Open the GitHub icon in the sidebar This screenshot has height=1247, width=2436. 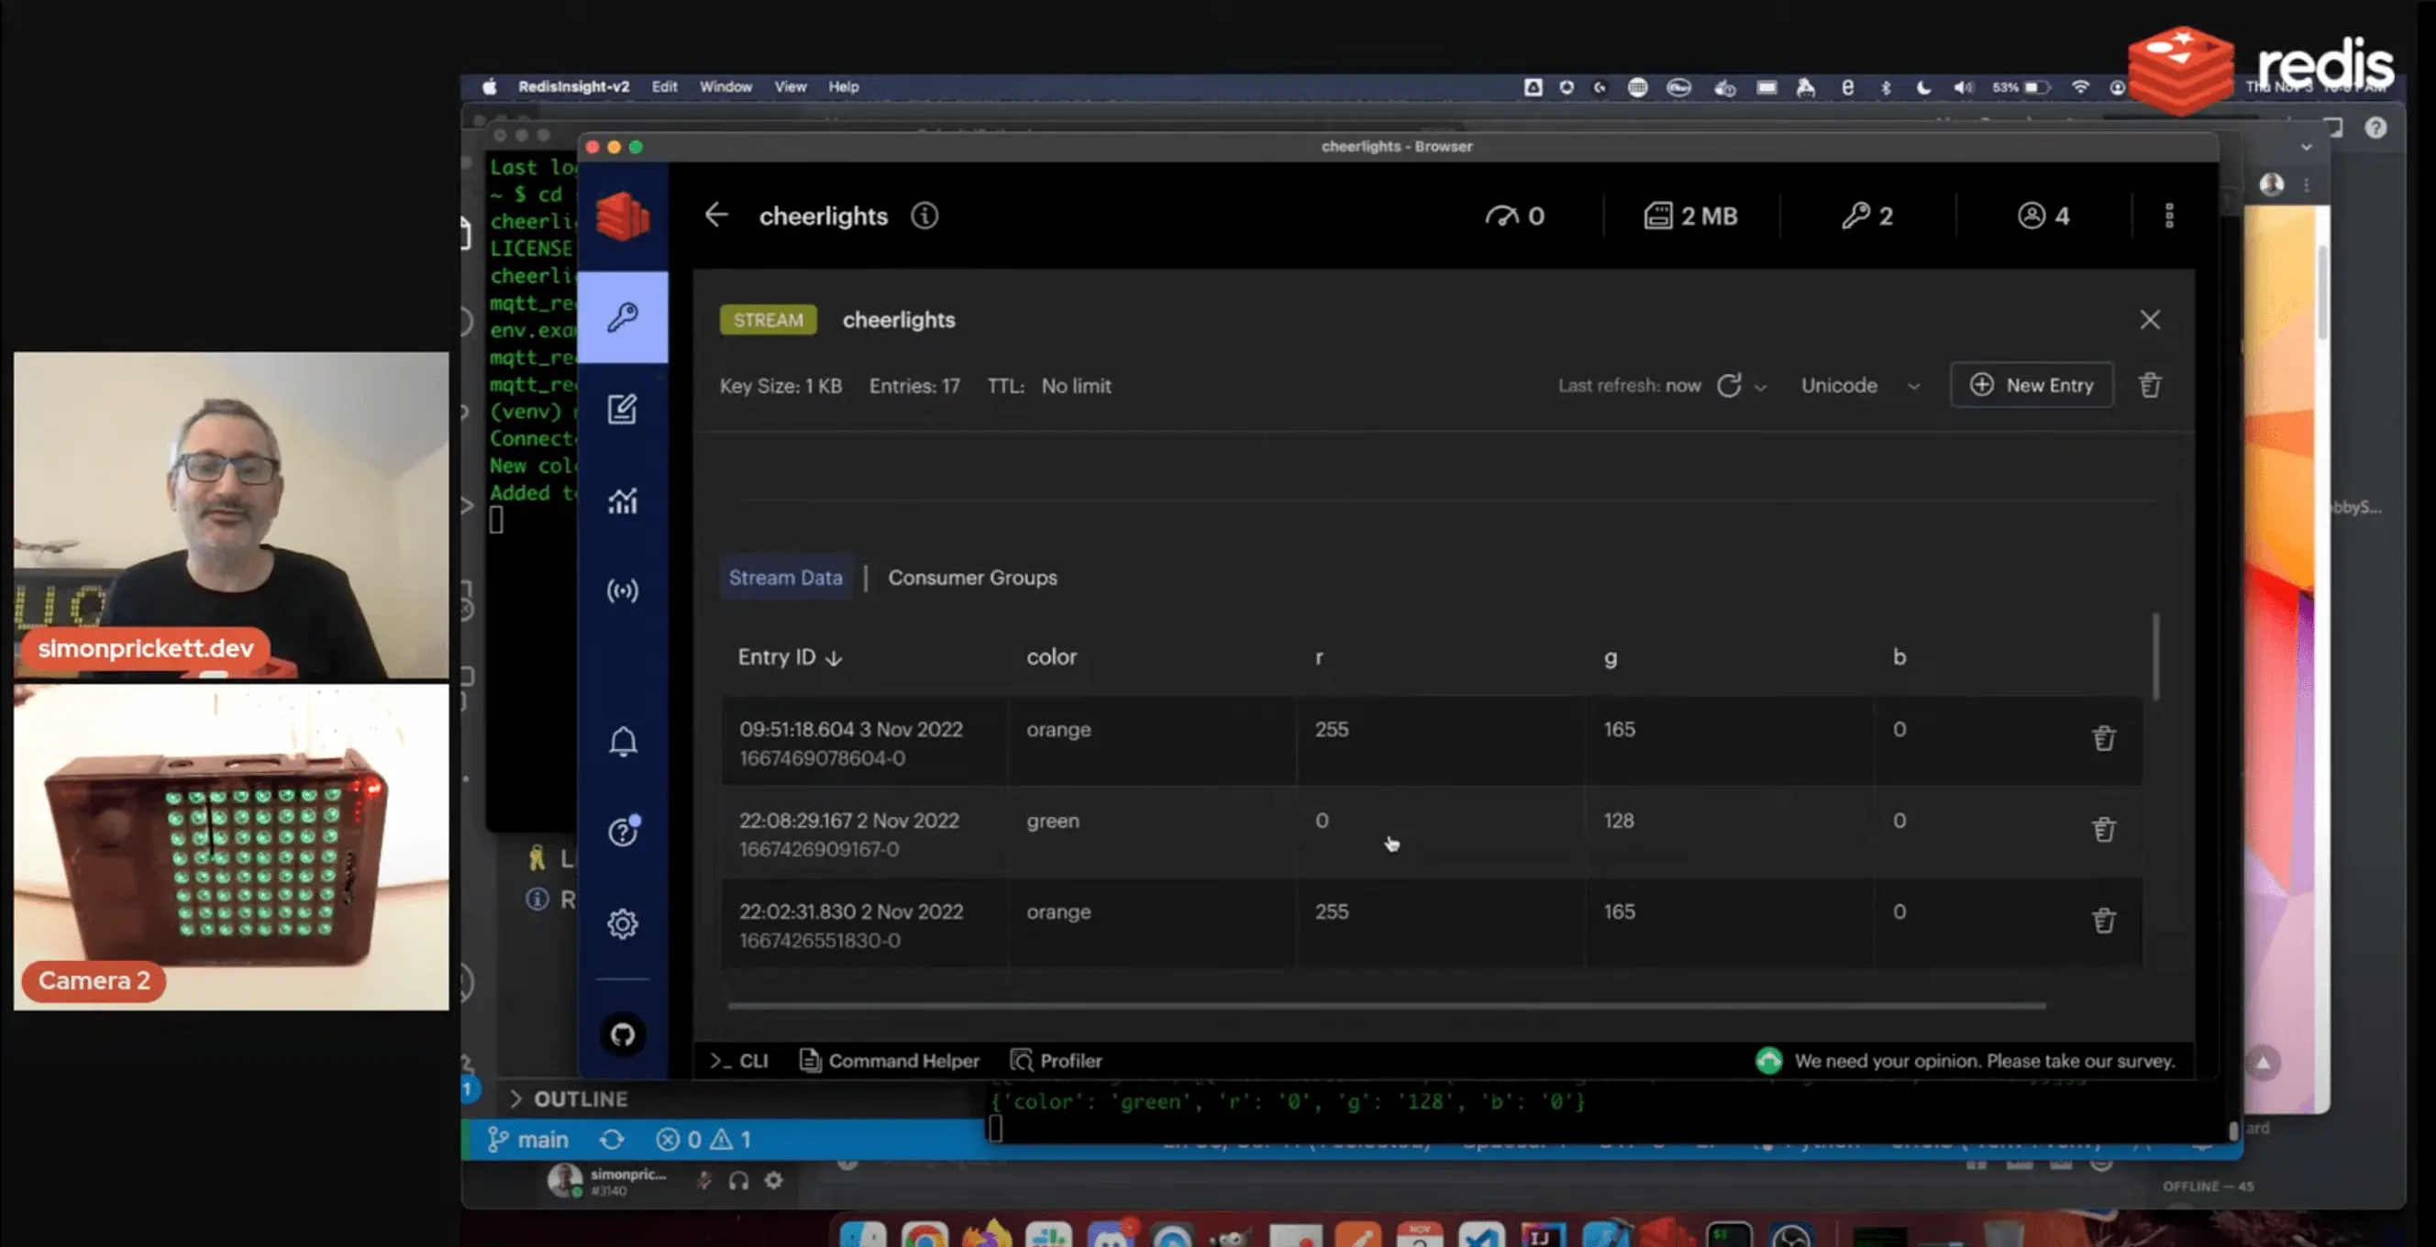pyautogui.click(x=622, y=1034)
